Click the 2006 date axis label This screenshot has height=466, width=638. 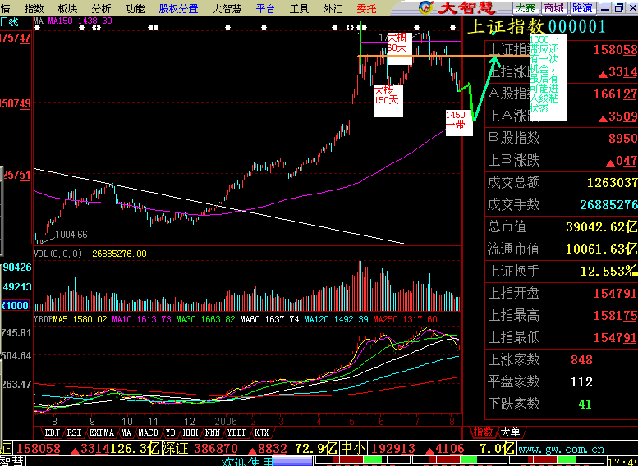(x=226, y=421)
